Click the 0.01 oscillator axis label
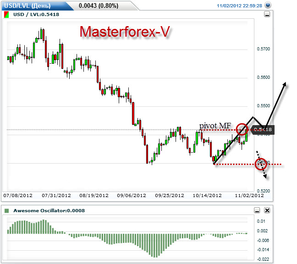297x264 pixels. pos(261,221)
